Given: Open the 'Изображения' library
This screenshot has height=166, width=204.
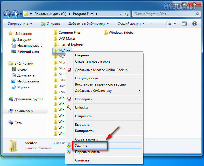Looking at the screenshot, I should 25,81.
